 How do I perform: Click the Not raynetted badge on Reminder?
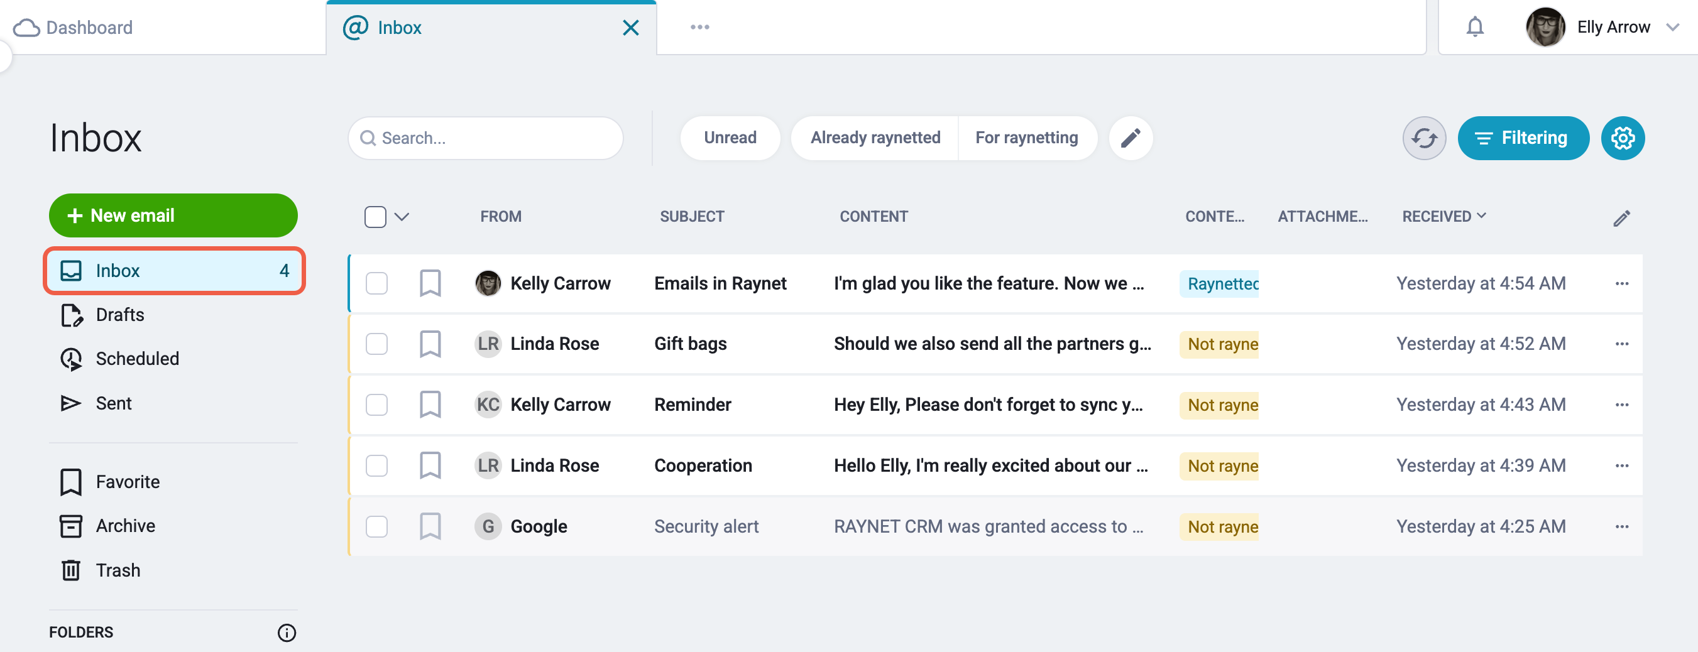(x=1219, y=405)
